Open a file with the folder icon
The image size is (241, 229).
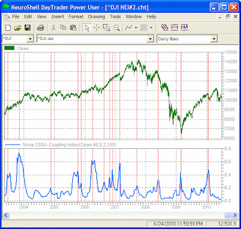pos(17,28)
